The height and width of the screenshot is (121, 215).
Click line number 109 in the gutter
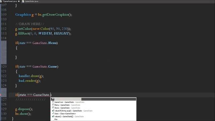4,14
